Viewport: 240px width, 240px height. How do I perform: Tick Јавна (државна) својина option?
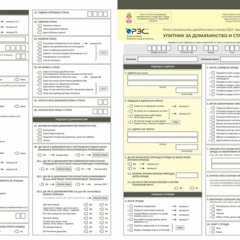pyautogui.click(x=40, y=29)
